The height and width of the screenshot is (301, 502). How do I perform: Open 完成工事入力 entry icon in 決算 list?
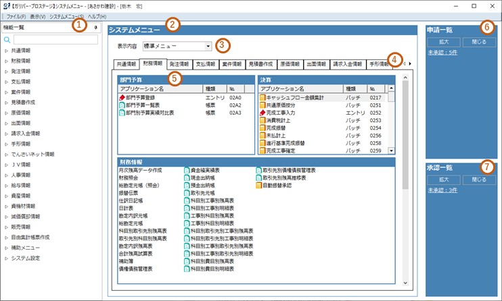pyautogui.click(x=263, y=113)
